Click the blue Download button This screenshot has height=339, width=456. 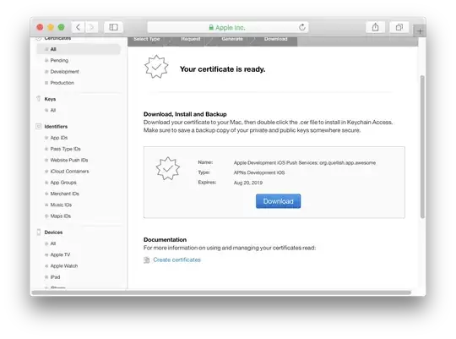pyautogui.click(x=279, y=201)
